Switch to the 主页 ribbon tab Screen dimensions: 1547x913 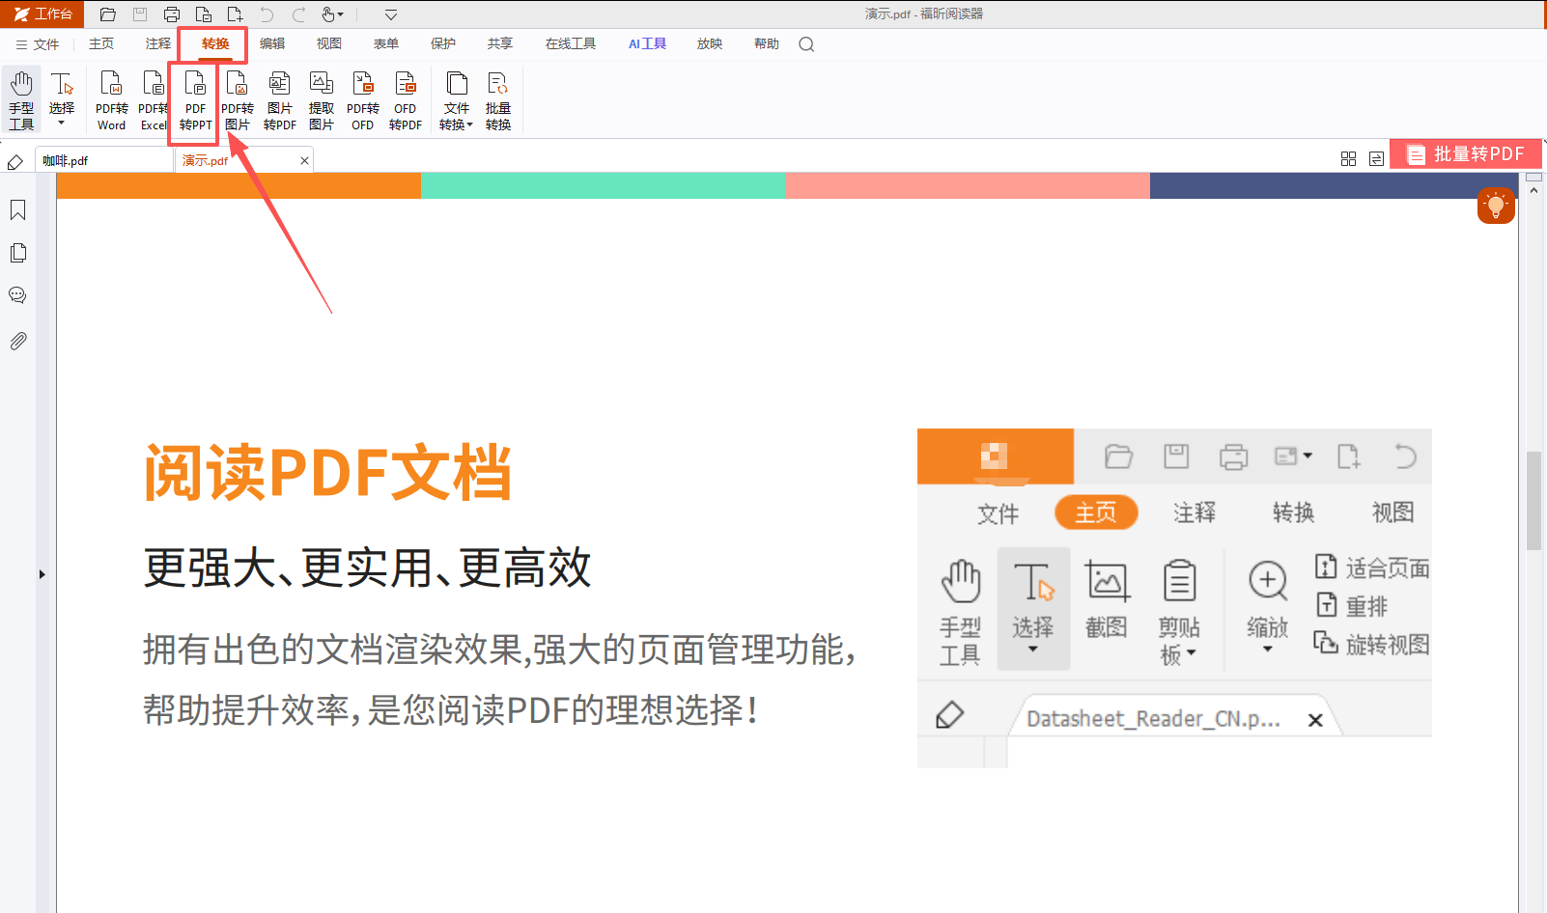pyautogui.click(x=101, y=44)
